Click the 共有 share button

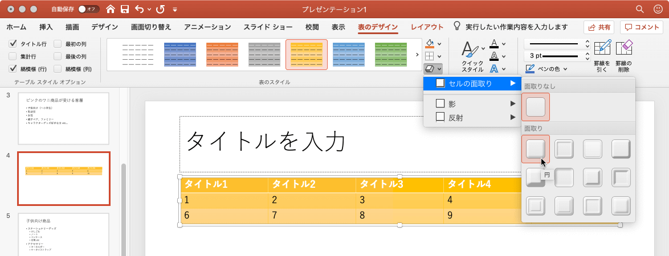(598, 27)
